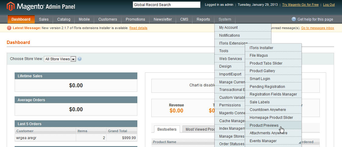Viewport: 342px width, 147px height.
Task: Choose Homepage Product Slider from submenu
Action: [x=273, y=118]
